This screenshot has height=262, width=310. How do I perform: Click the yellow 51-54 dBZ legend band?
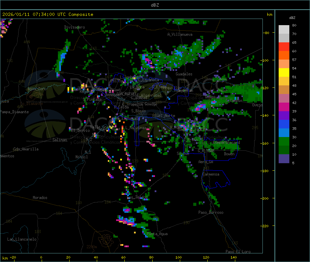point(284,73)
